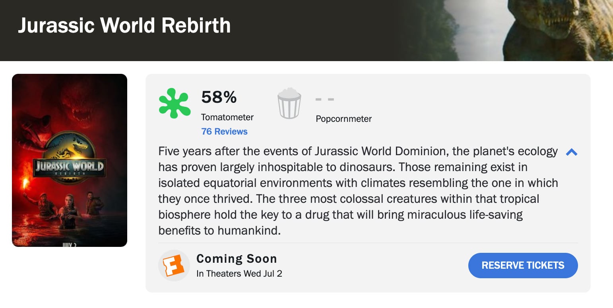Click the Coming Soon heading
Viewport: 613px width, 308px height.
237,259
